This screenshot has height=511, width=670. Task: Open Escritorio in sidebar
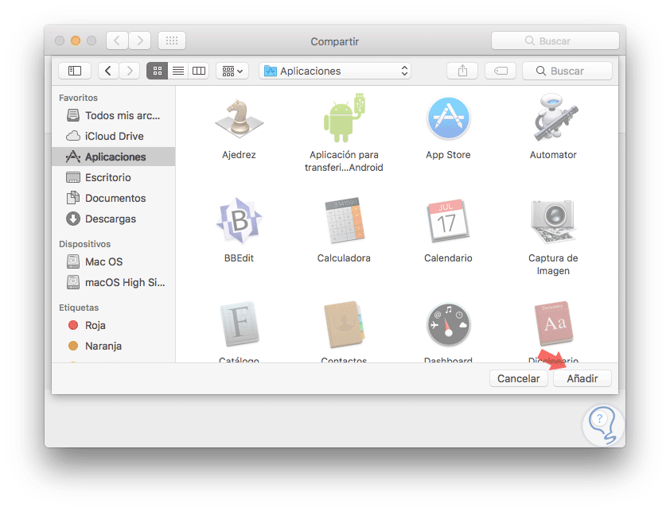[113, 177]
